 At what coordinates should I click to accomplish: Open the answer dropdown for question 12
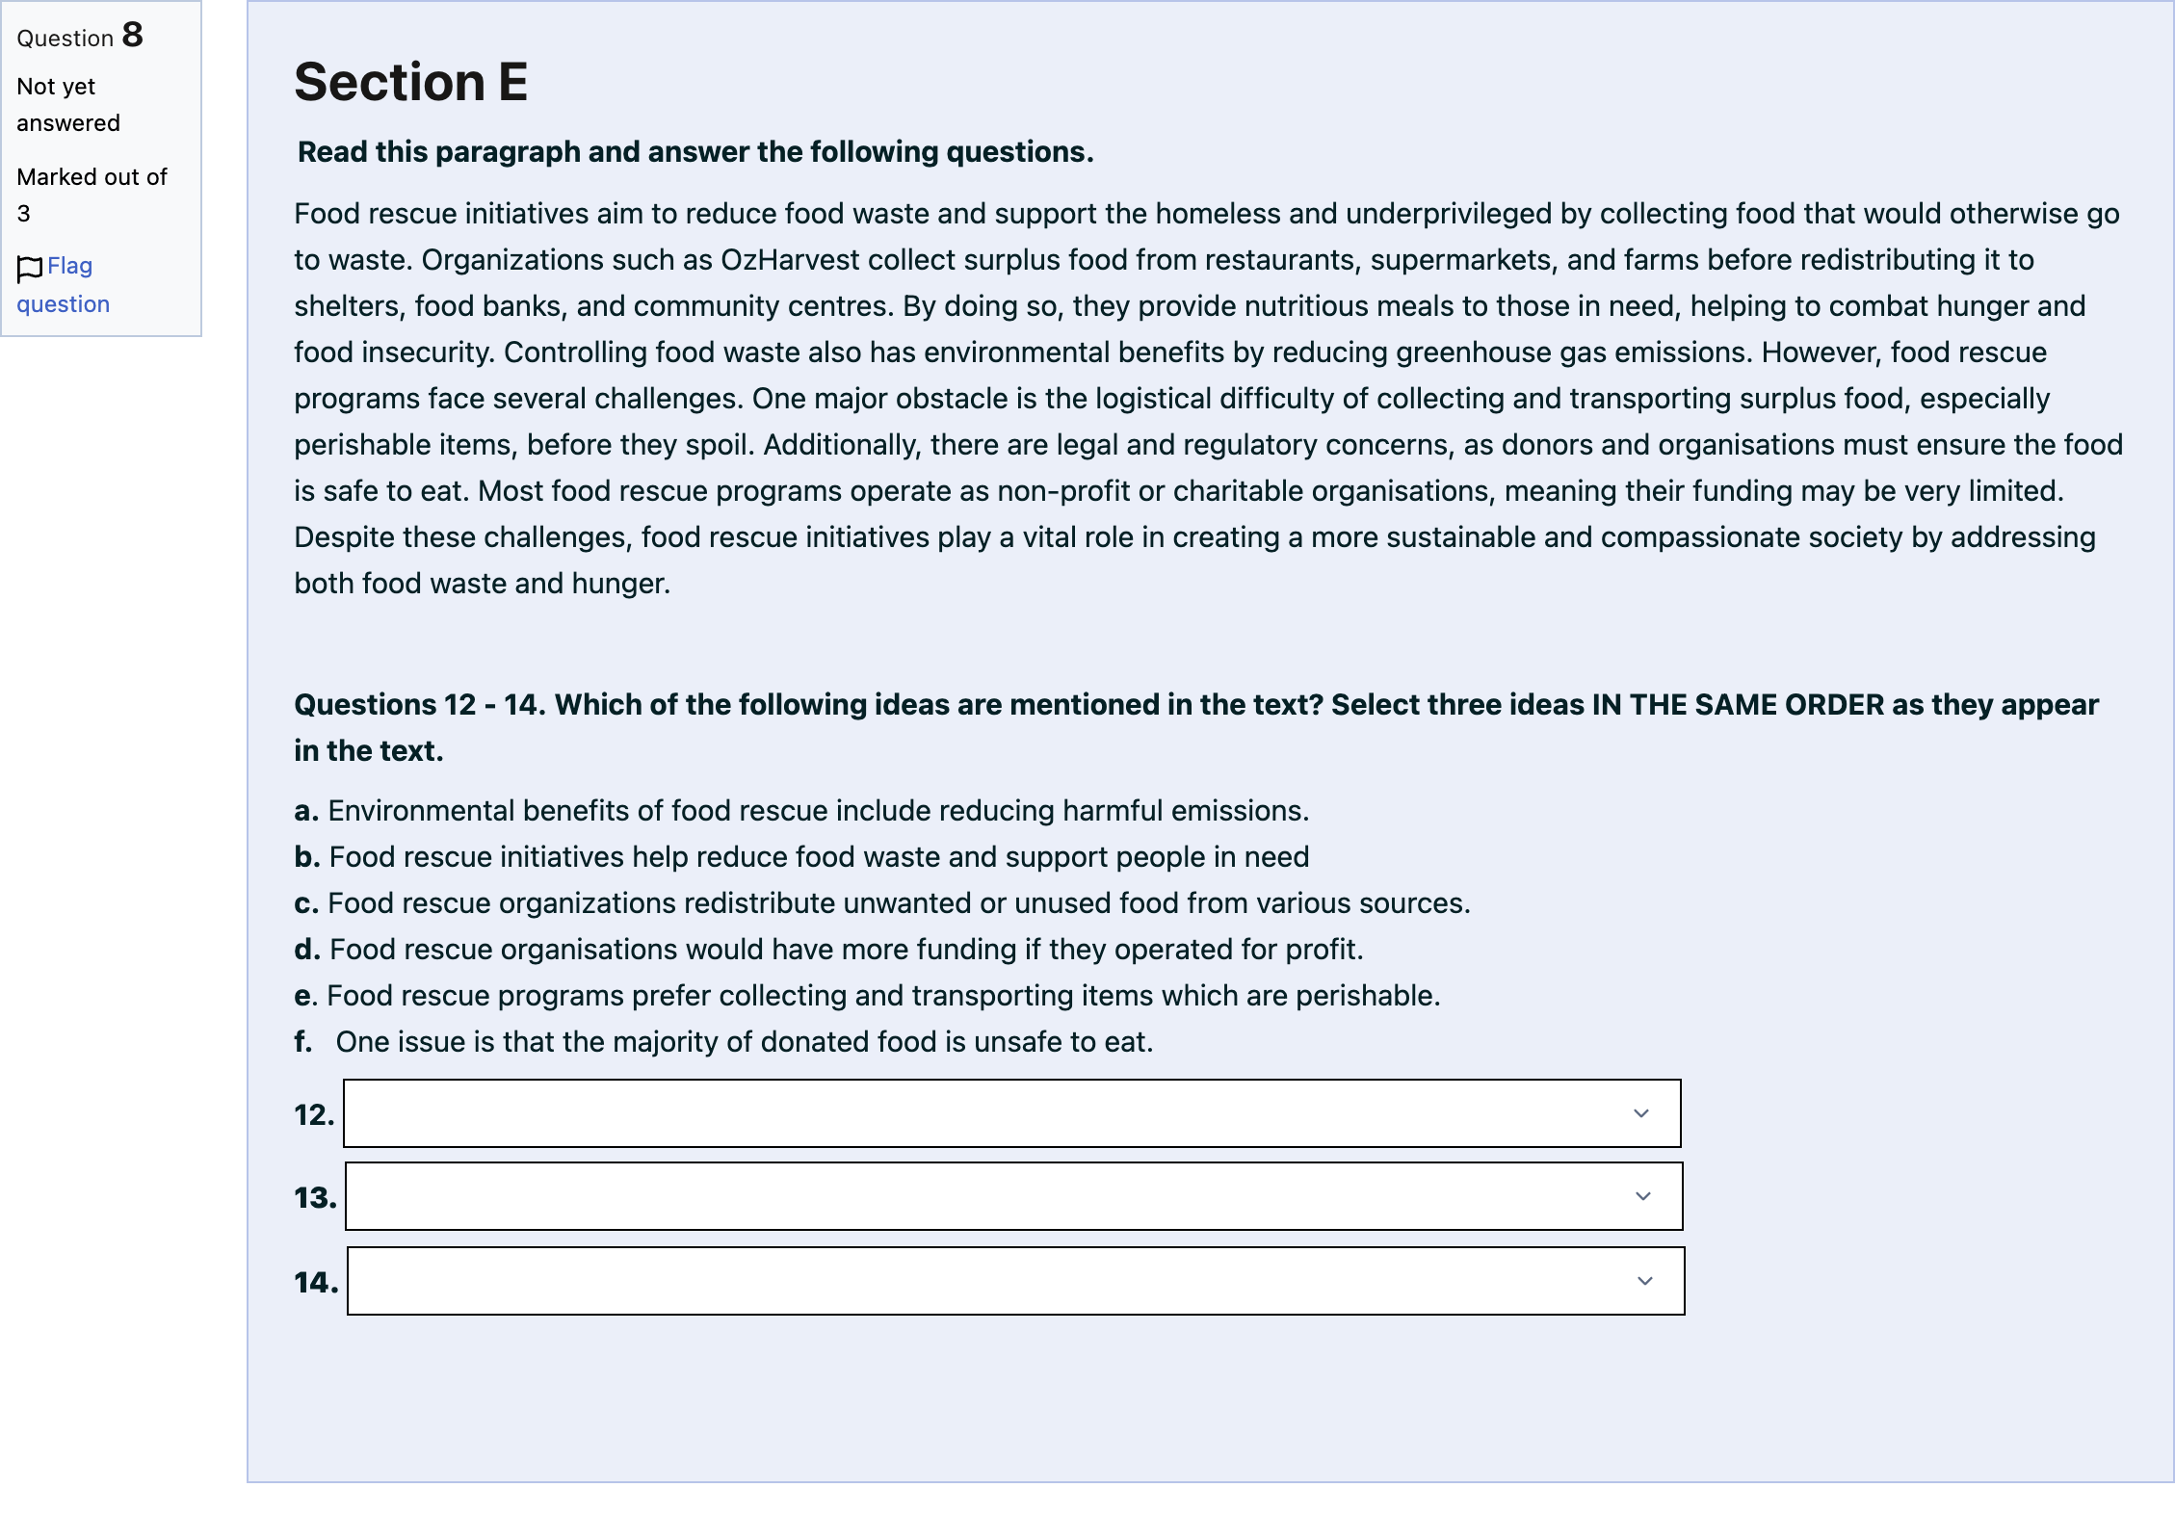tap(1012, 1113)
